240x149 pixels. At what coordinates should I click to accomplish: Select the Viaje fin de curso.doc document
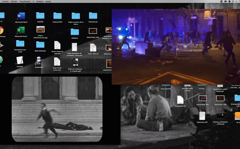click(57, 62)
